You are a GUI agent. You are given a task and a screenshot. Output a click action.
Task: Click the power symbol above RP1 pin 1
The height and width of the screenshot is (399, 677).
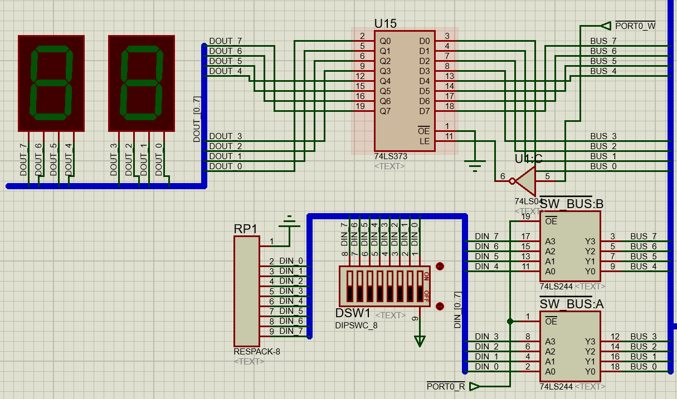(289, 221)
